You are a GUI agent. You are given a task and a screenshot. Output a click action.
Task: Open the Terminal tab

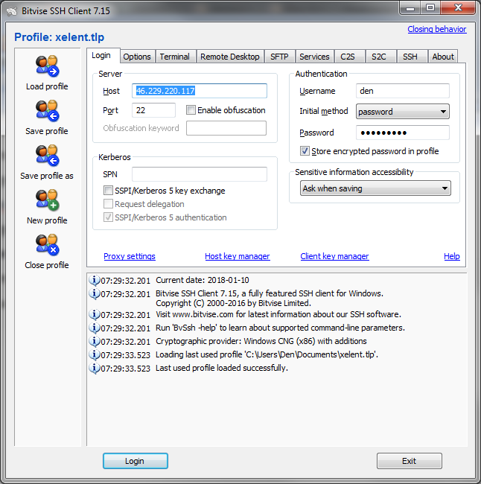(x=175, y=57)
